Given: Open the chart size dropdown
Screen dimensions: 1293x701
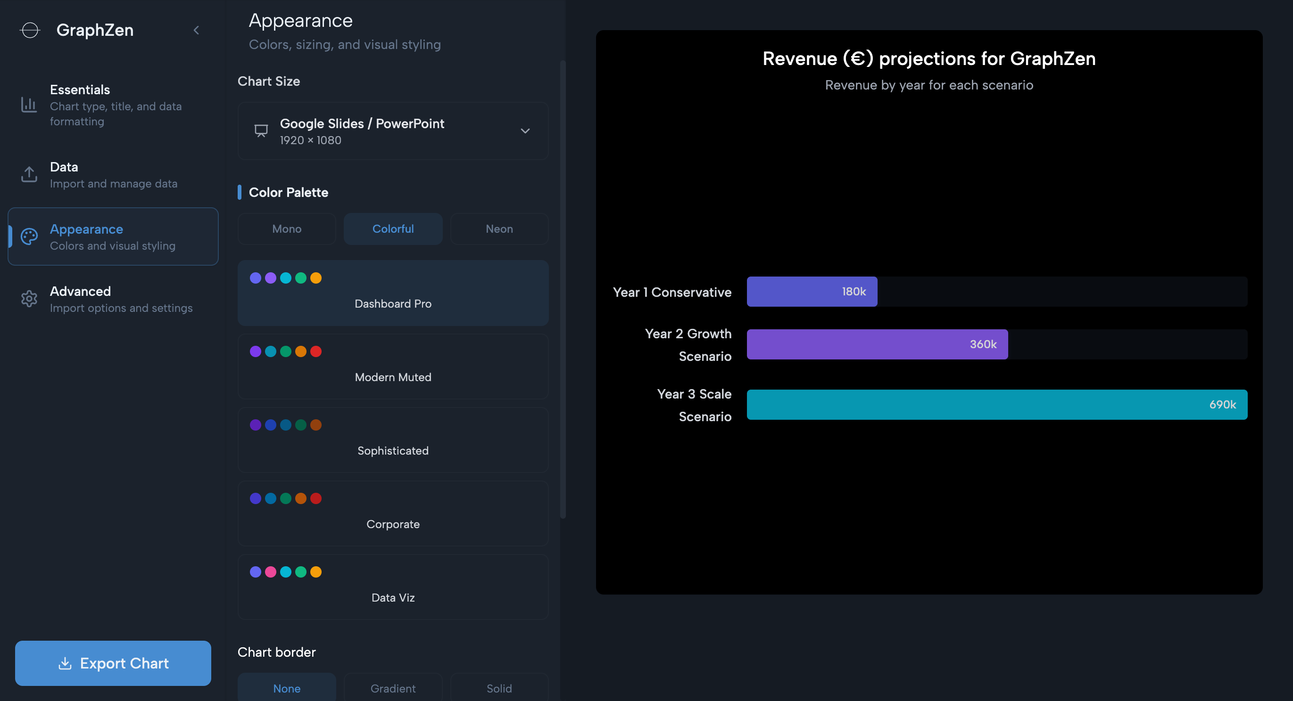Looking at the screenshot, I should pos(525,131).
